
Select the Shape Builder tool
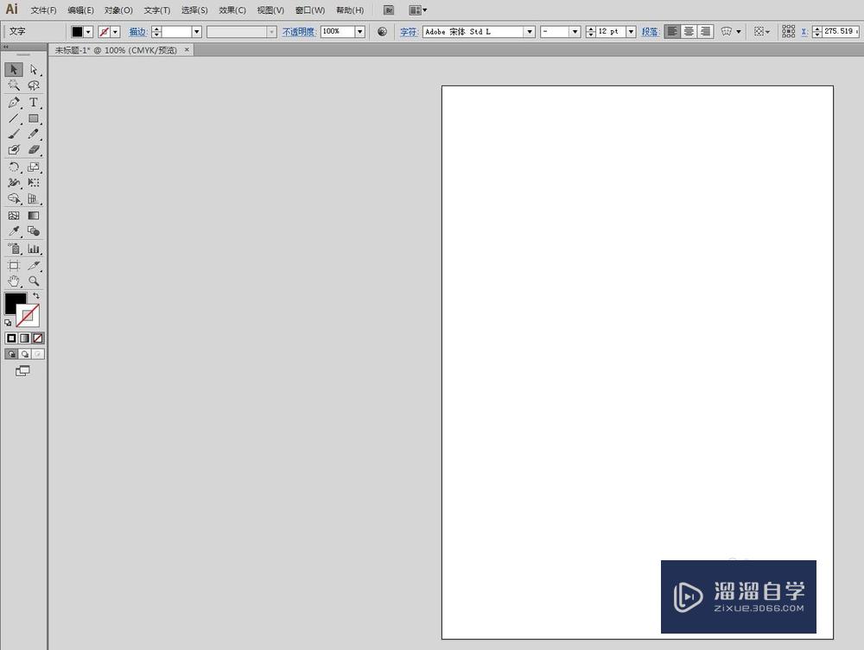point(14,199)
